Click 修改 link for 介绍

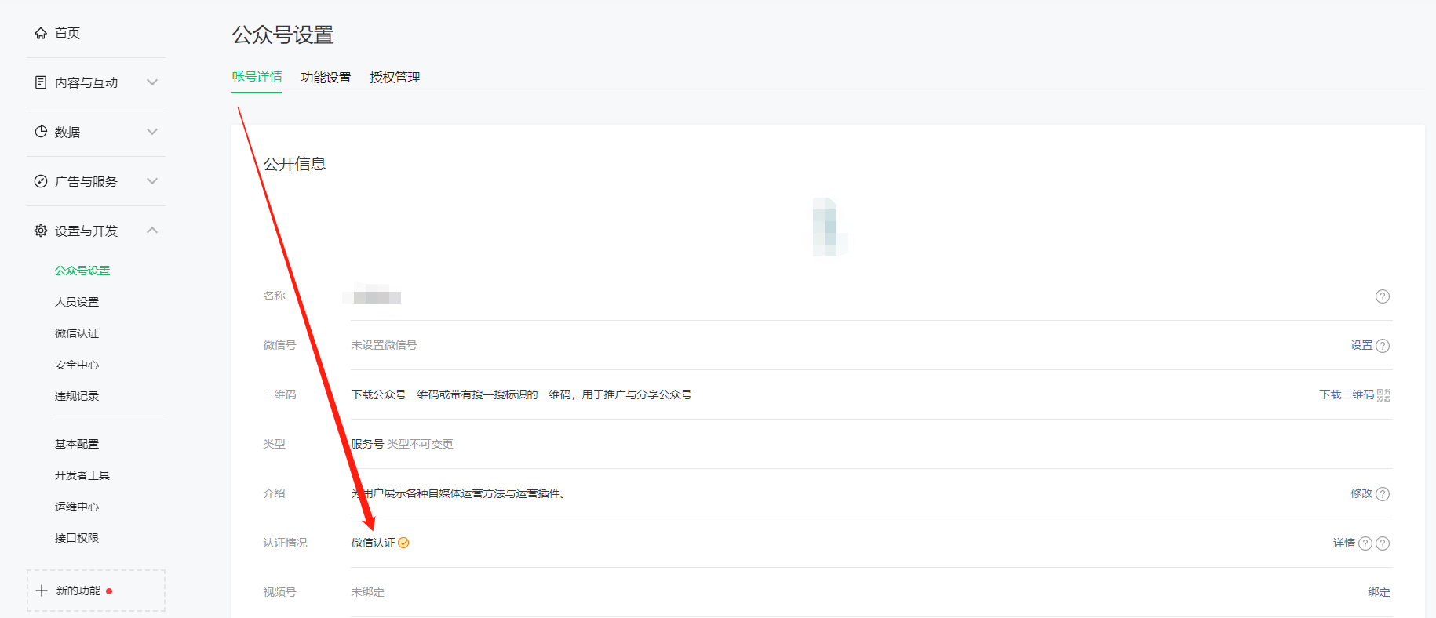click(x=1361, y=493)
